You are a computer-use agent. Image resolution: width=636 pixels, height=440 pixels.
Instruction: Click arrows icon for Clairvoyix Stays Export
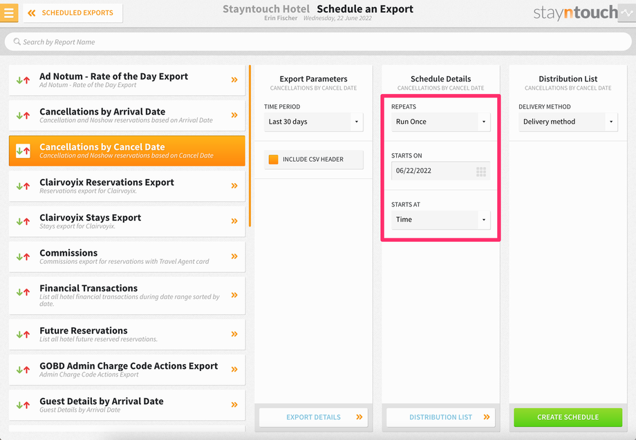(x=23, y=221)
